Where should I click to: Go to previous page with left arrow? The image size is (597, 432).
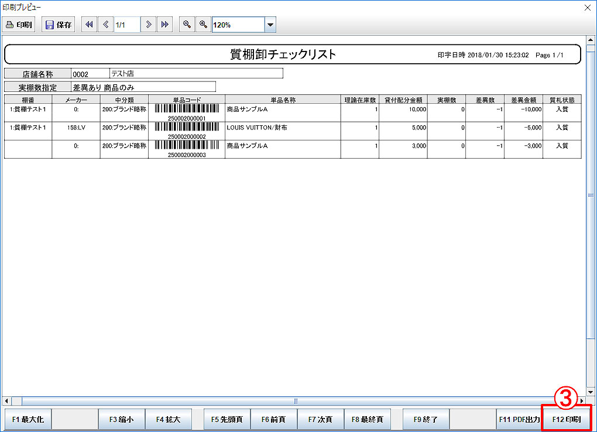(x=105, y=25)
